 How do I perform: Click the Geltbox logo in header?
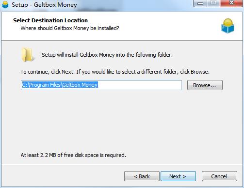pos(228,26)
